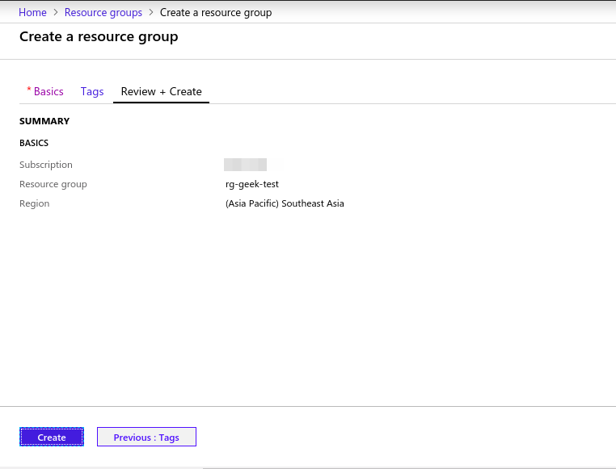The image size is (616, 469).
Task: Click the chevron after Home breadcrumb
Action: tap(56, 12)
